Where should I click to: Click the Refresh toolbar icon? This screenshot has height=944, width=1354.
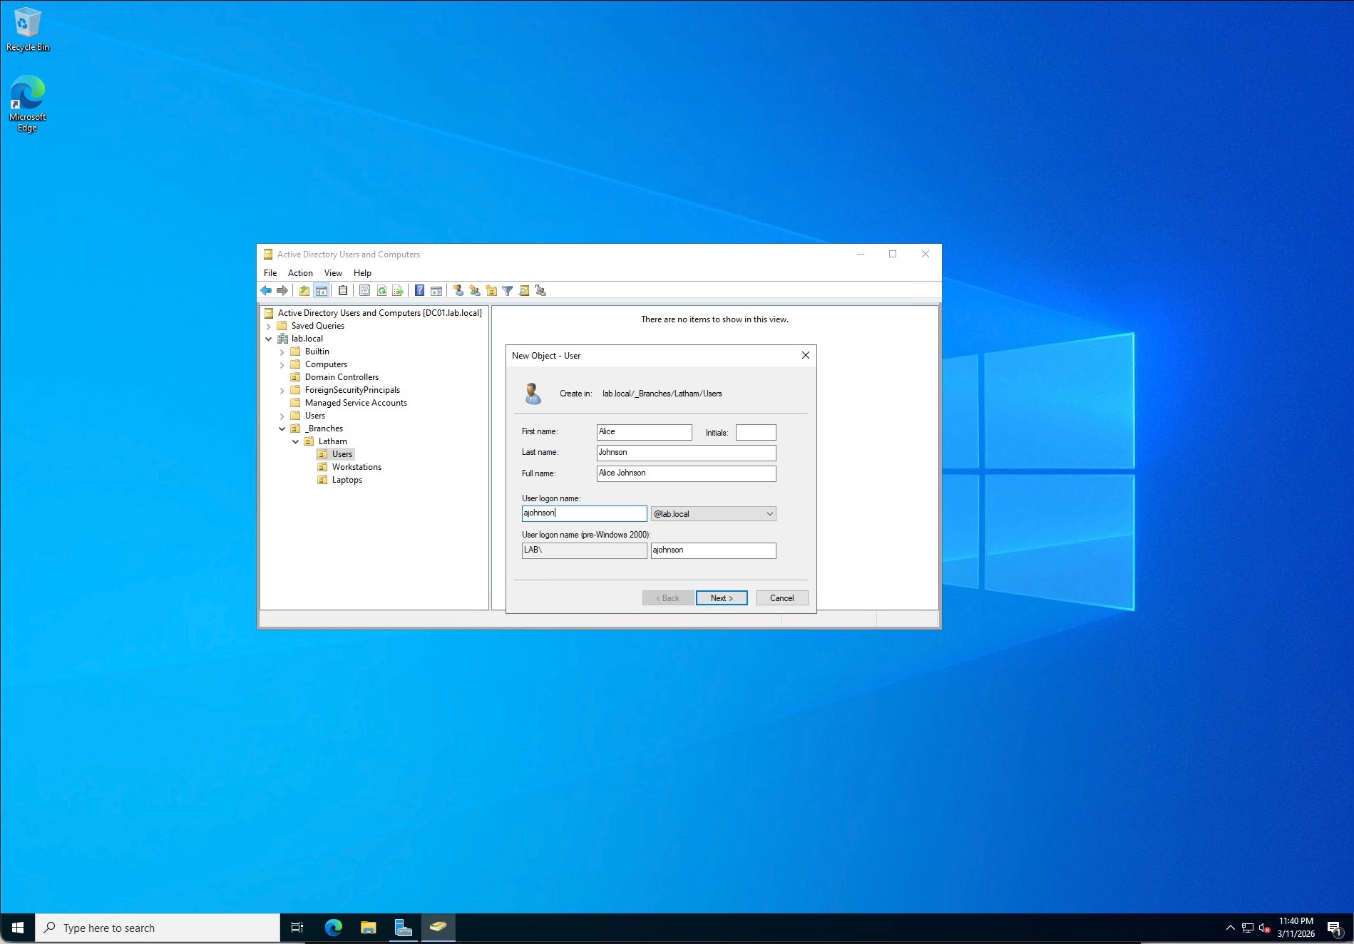pyautogui.click(x=381, y=291)
